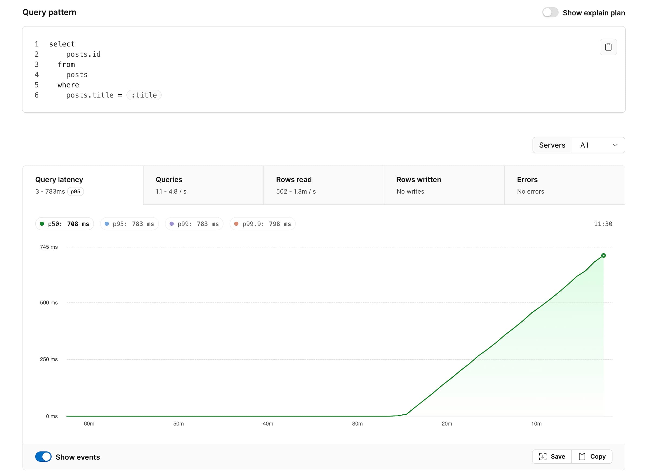Image resolution: width=648 pixels, height=476 pixels.
Task: Toggle the p50 series via its legend chip
Action: click(x=65, y=224)
